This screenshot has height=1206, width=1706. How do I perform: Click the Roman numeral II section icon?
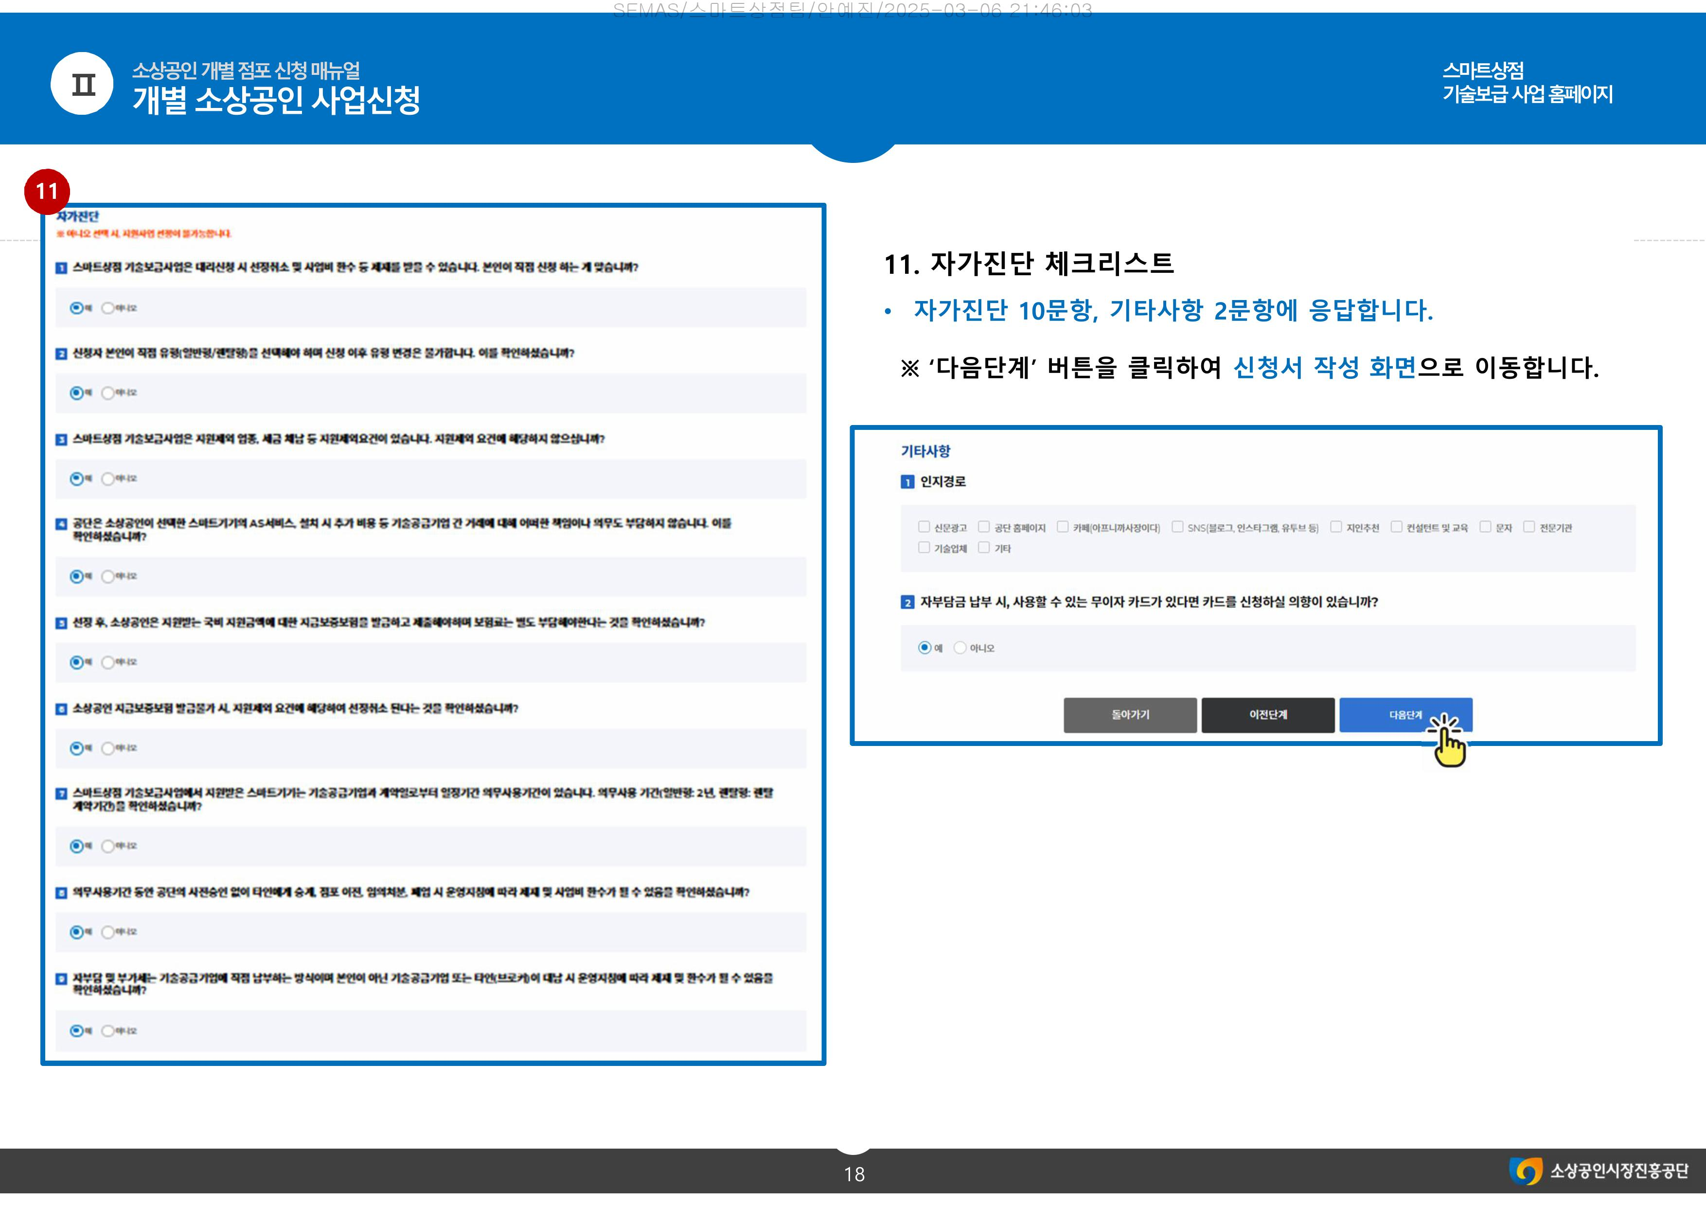(83, 84)
